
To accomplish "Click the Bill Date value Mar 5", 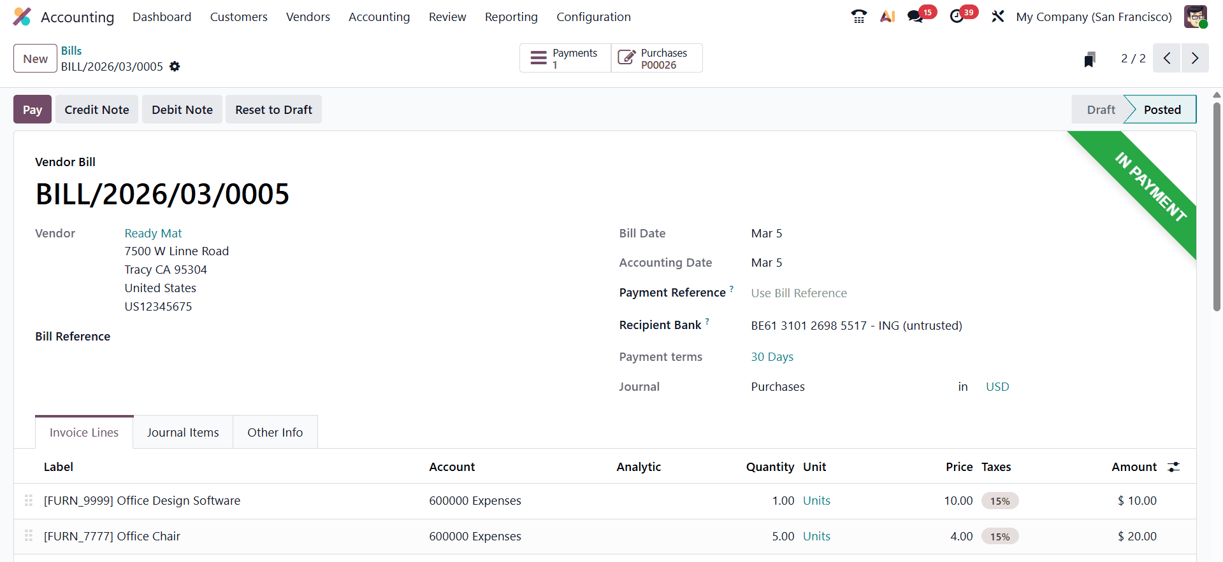I will 767,233.
